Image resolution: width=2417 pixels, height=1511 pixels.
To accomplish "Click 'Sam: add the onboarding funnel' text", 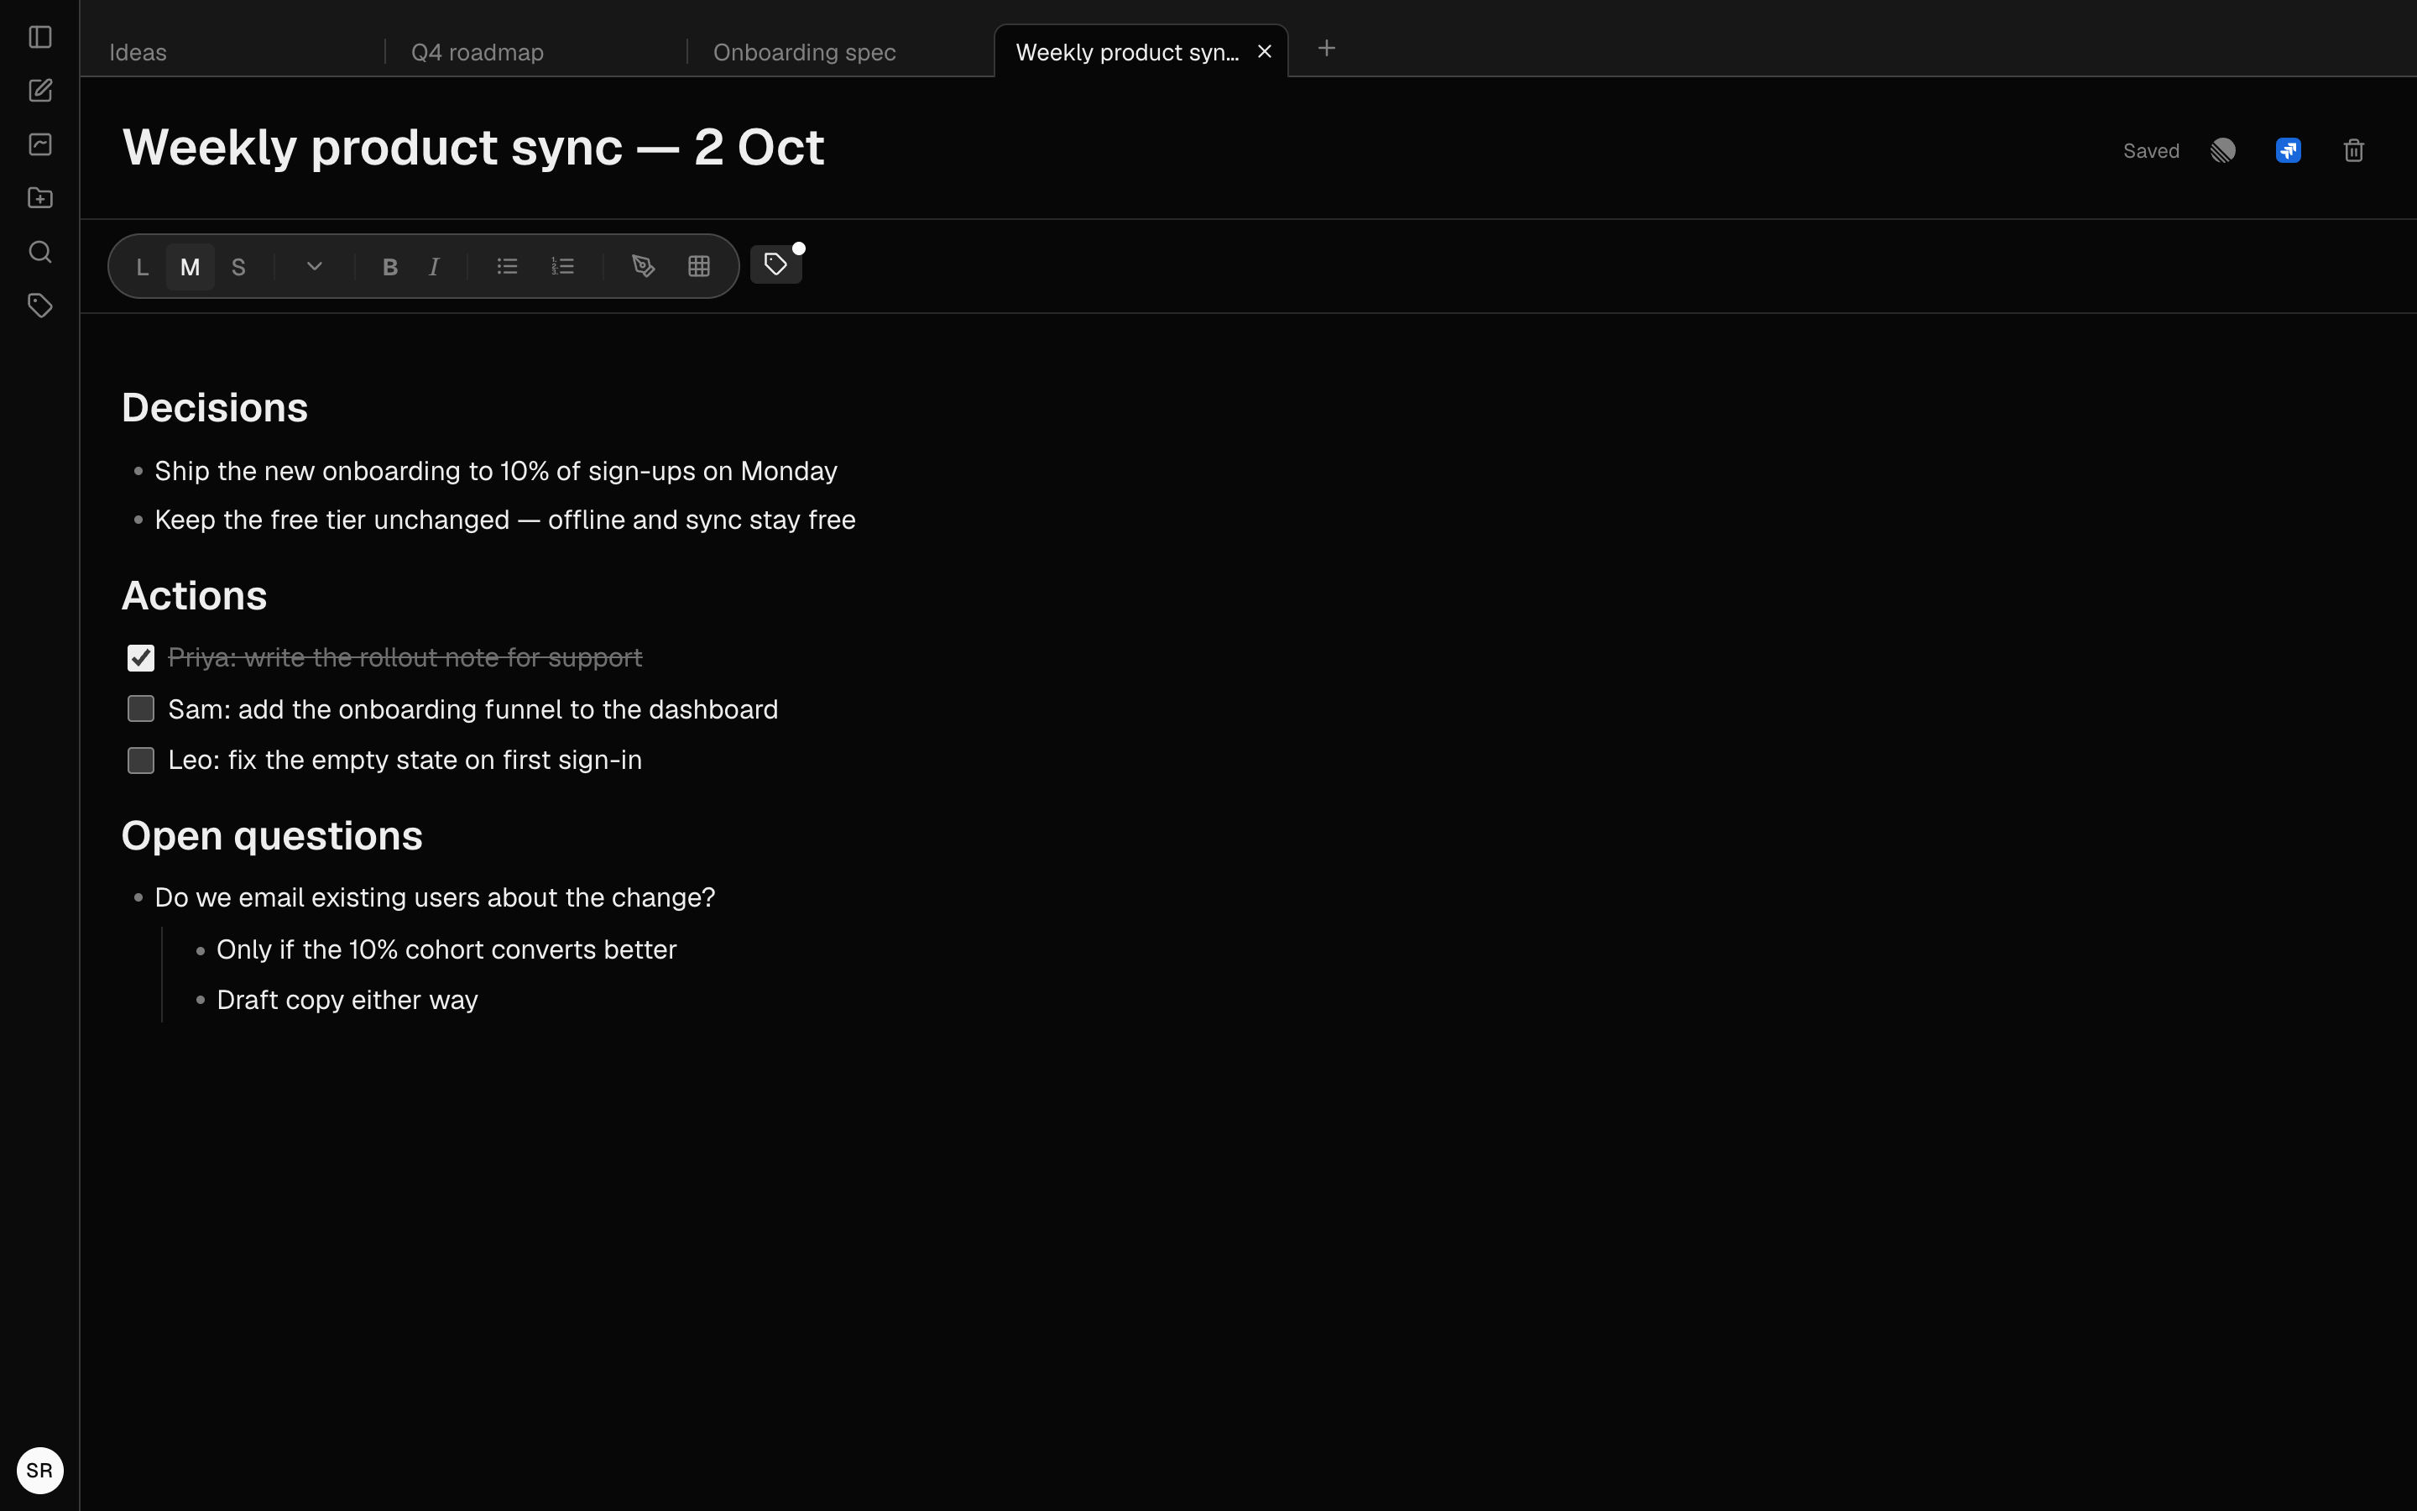I will (x=472, y=709).
